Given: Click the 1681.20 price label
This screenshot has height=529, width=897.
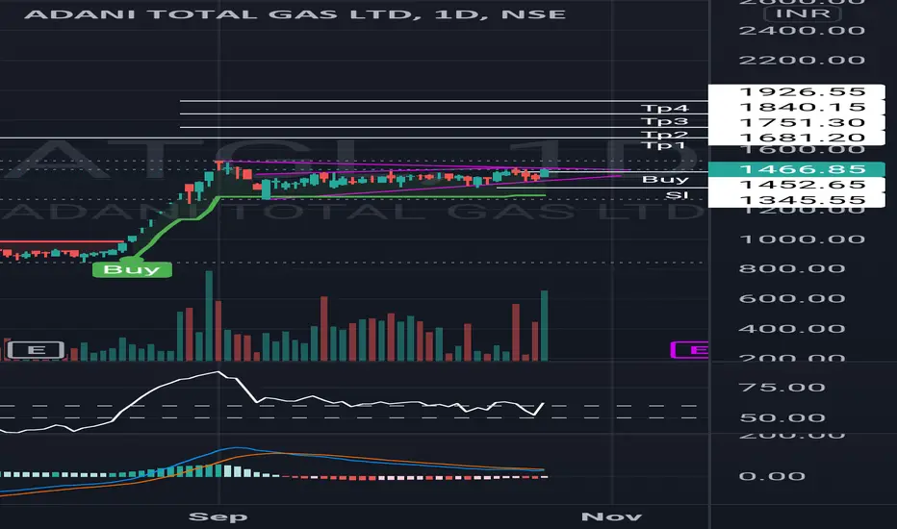Looking at the screenshot, I should click(x=796, y=138).
